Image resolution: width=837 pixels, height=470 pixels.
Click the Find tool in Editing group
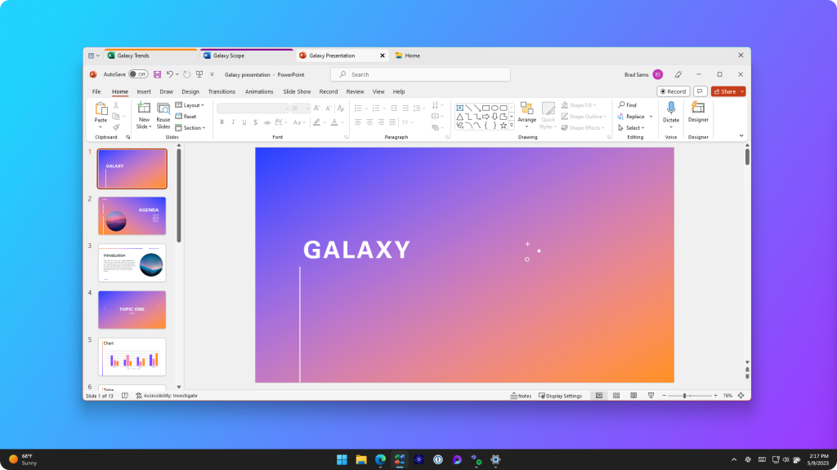coord(628,105)
